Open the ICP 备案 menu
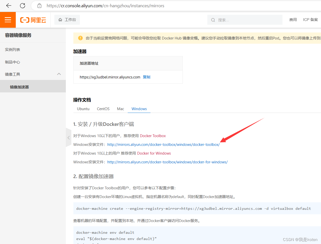Viewport: 321px width, 244px height. tap(310, 20)
